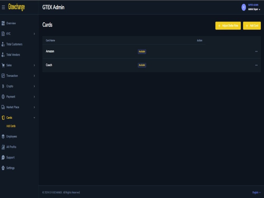Click the Crypto bitcoin icon

coord(3,86)
